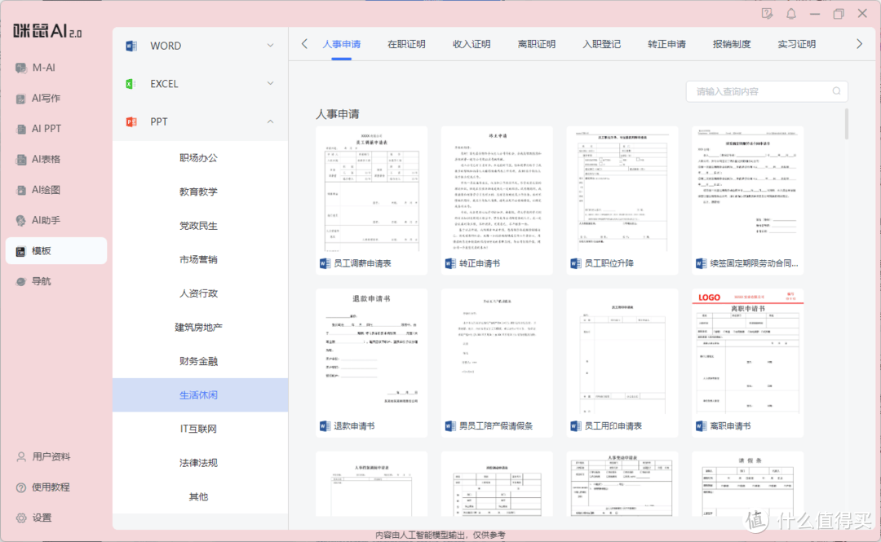The image size is (881, 542).
Task: Select AI表格 spreadsheet tool
Action: (45, 159)
